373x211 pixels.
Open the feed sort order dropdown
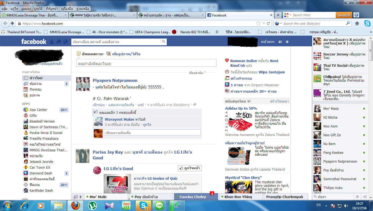coord(197,73)
